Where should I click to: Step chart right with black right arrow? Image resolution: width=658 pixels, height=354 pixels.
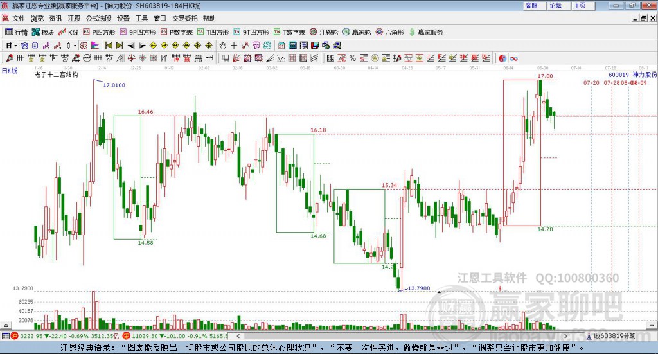coord(142,46)
